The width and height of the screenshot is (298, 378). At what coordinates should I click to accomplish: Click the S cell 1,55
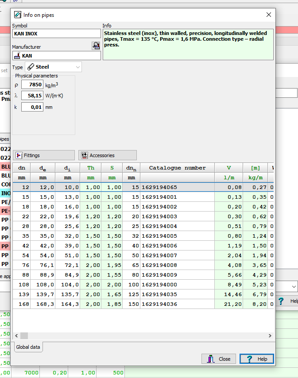click(x=112, y=275)
